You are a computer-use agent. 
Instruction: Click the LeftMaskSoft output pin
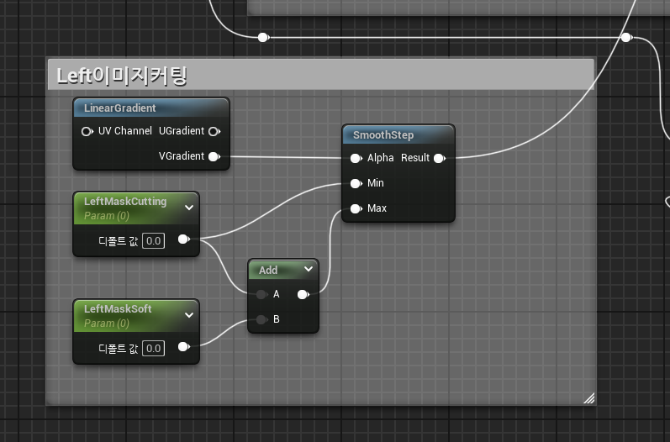[184, 347]
